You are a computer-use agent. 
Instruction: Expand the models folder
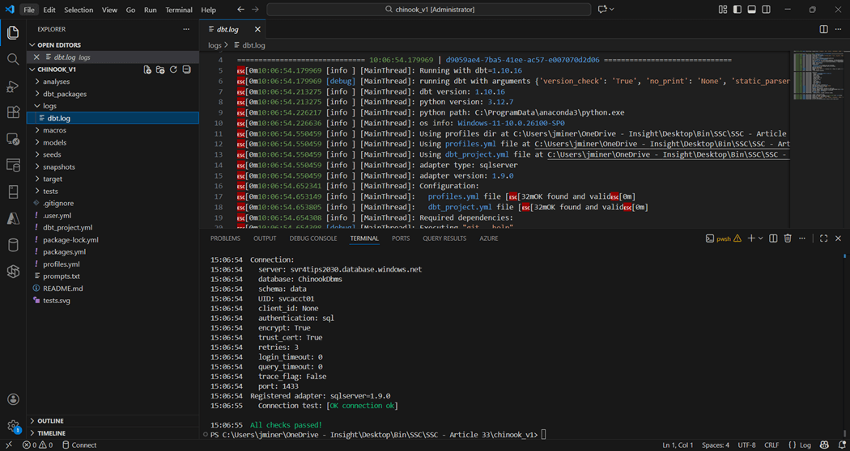(54, 142)
